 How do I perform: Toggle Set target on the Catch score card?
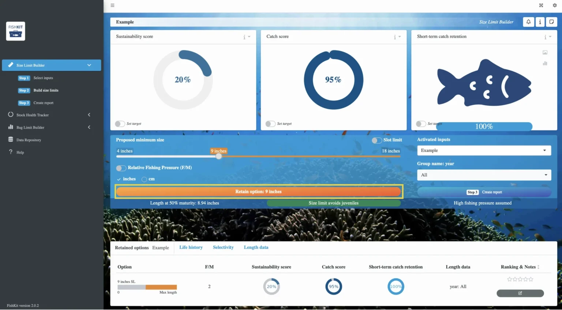[270, 124]
